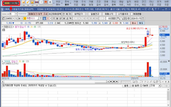171x107 pixels.
Task: Click the list icon left of stock code 264850
Action: point(3,18)
